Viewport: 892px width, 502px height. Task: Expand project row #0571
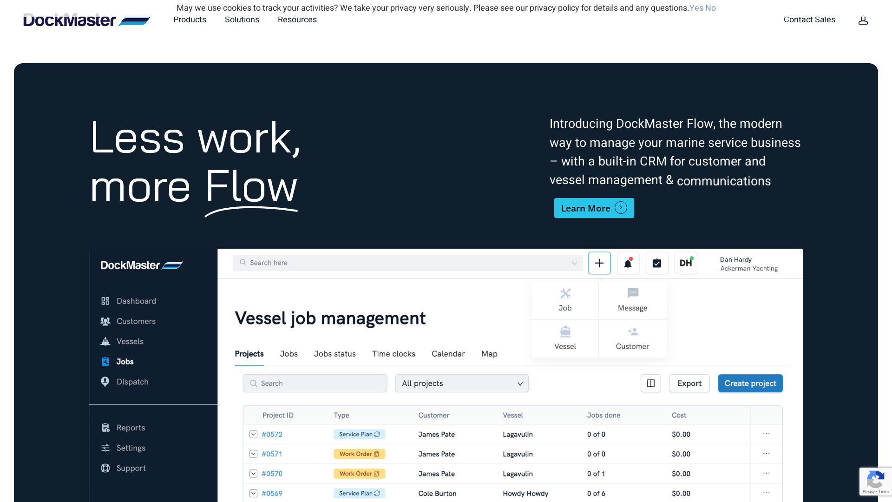click(253, 454)
